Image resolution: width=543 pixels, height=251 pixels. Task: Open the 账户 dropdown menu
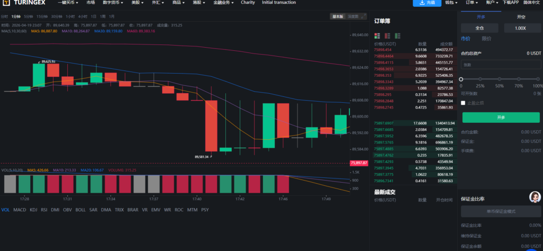pyautogui.click(x=492, y=3)
